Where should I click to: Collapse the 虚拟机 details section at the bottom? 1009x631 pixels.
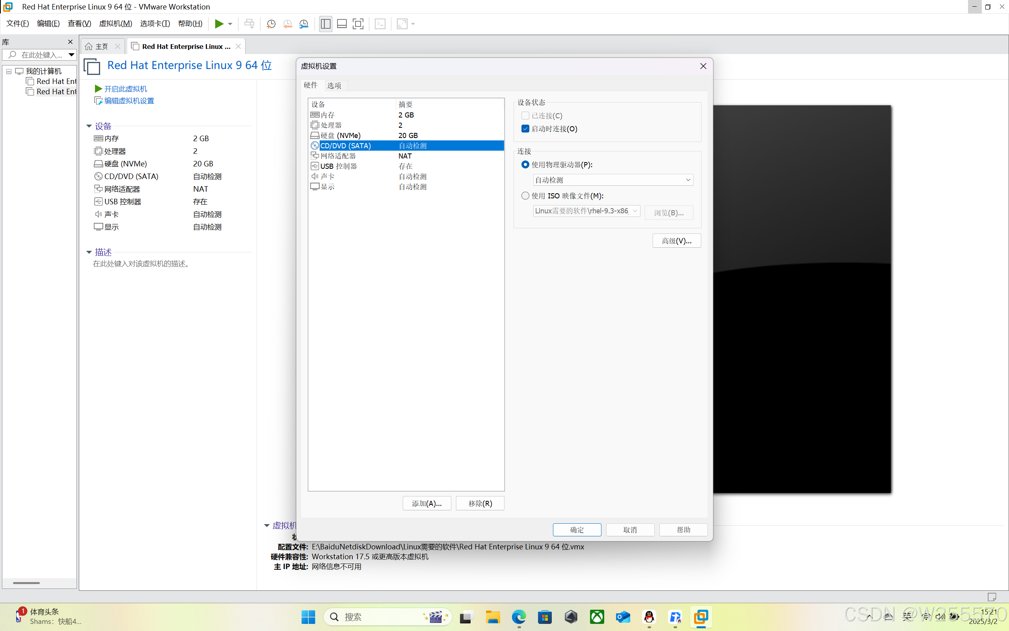pyautogui.click(x=267, y=525)
